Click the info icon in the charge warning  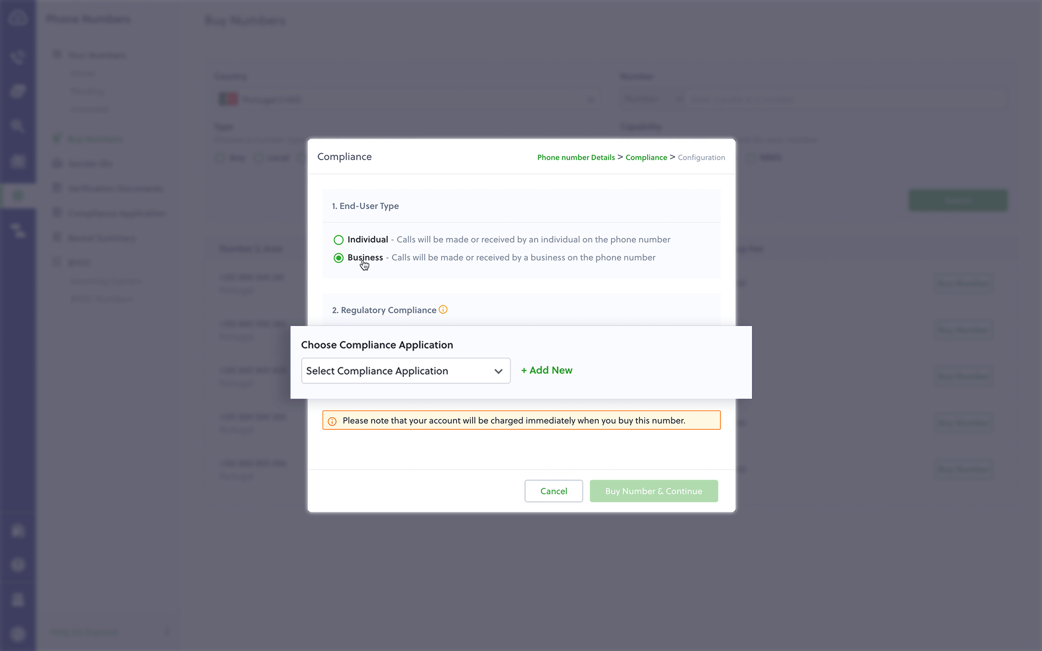click(x=332, y=421)
